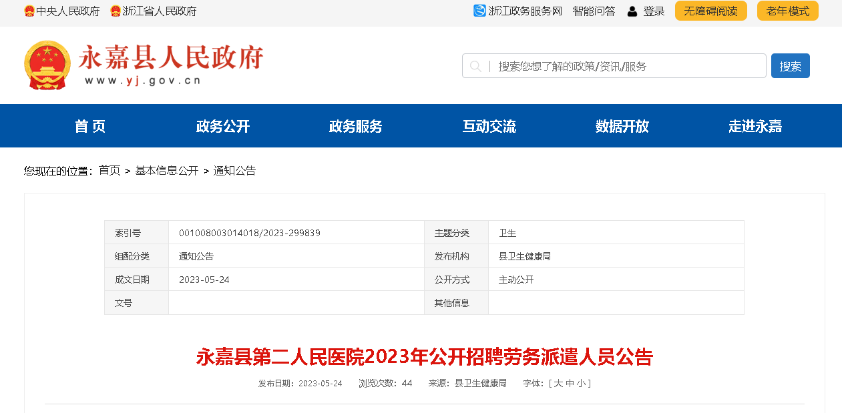Set font size to 小
842x413 pixels.
pos(582,383)
